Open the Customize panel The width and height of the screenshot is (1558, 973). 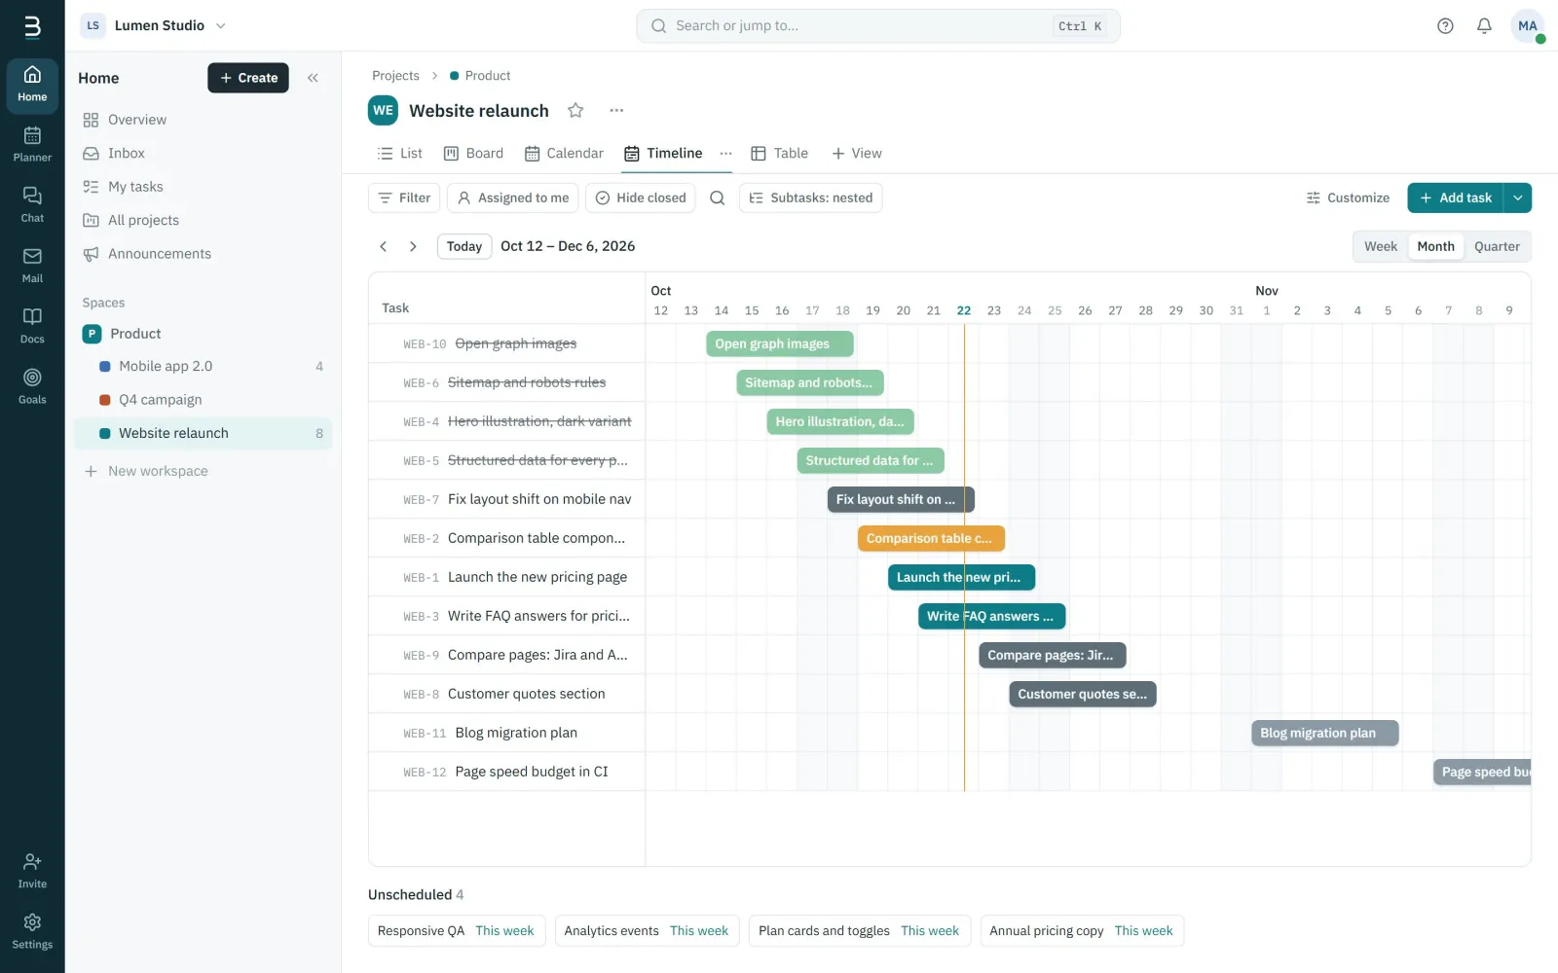click(1348, 198)
